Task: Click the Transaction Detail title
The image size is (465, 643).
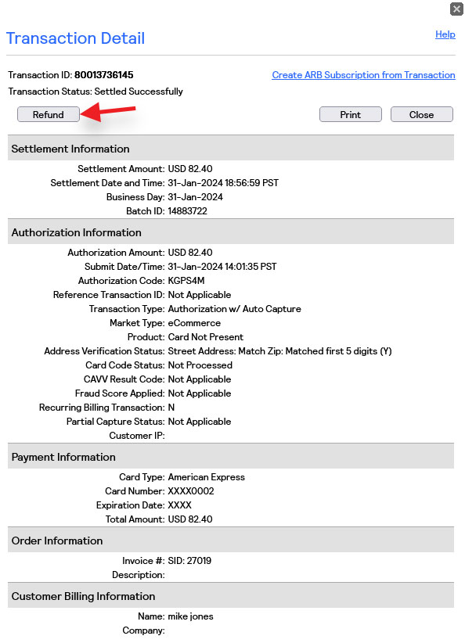Action: click(x=75, y=38)
